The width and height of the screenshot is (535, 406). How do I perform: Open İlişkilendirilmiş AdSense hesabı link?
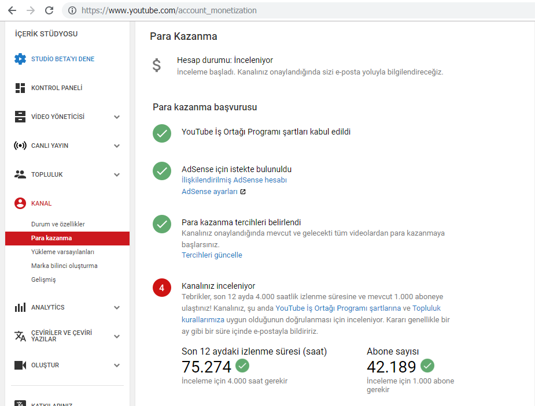click(x=234, y=180)
